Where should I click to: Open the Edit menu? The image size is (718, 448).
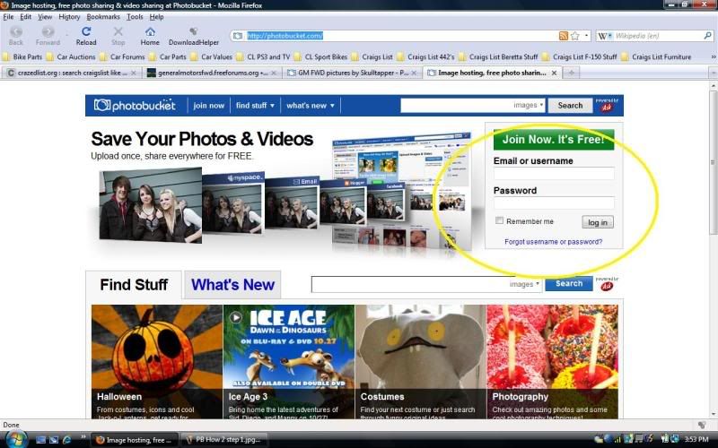26,17
